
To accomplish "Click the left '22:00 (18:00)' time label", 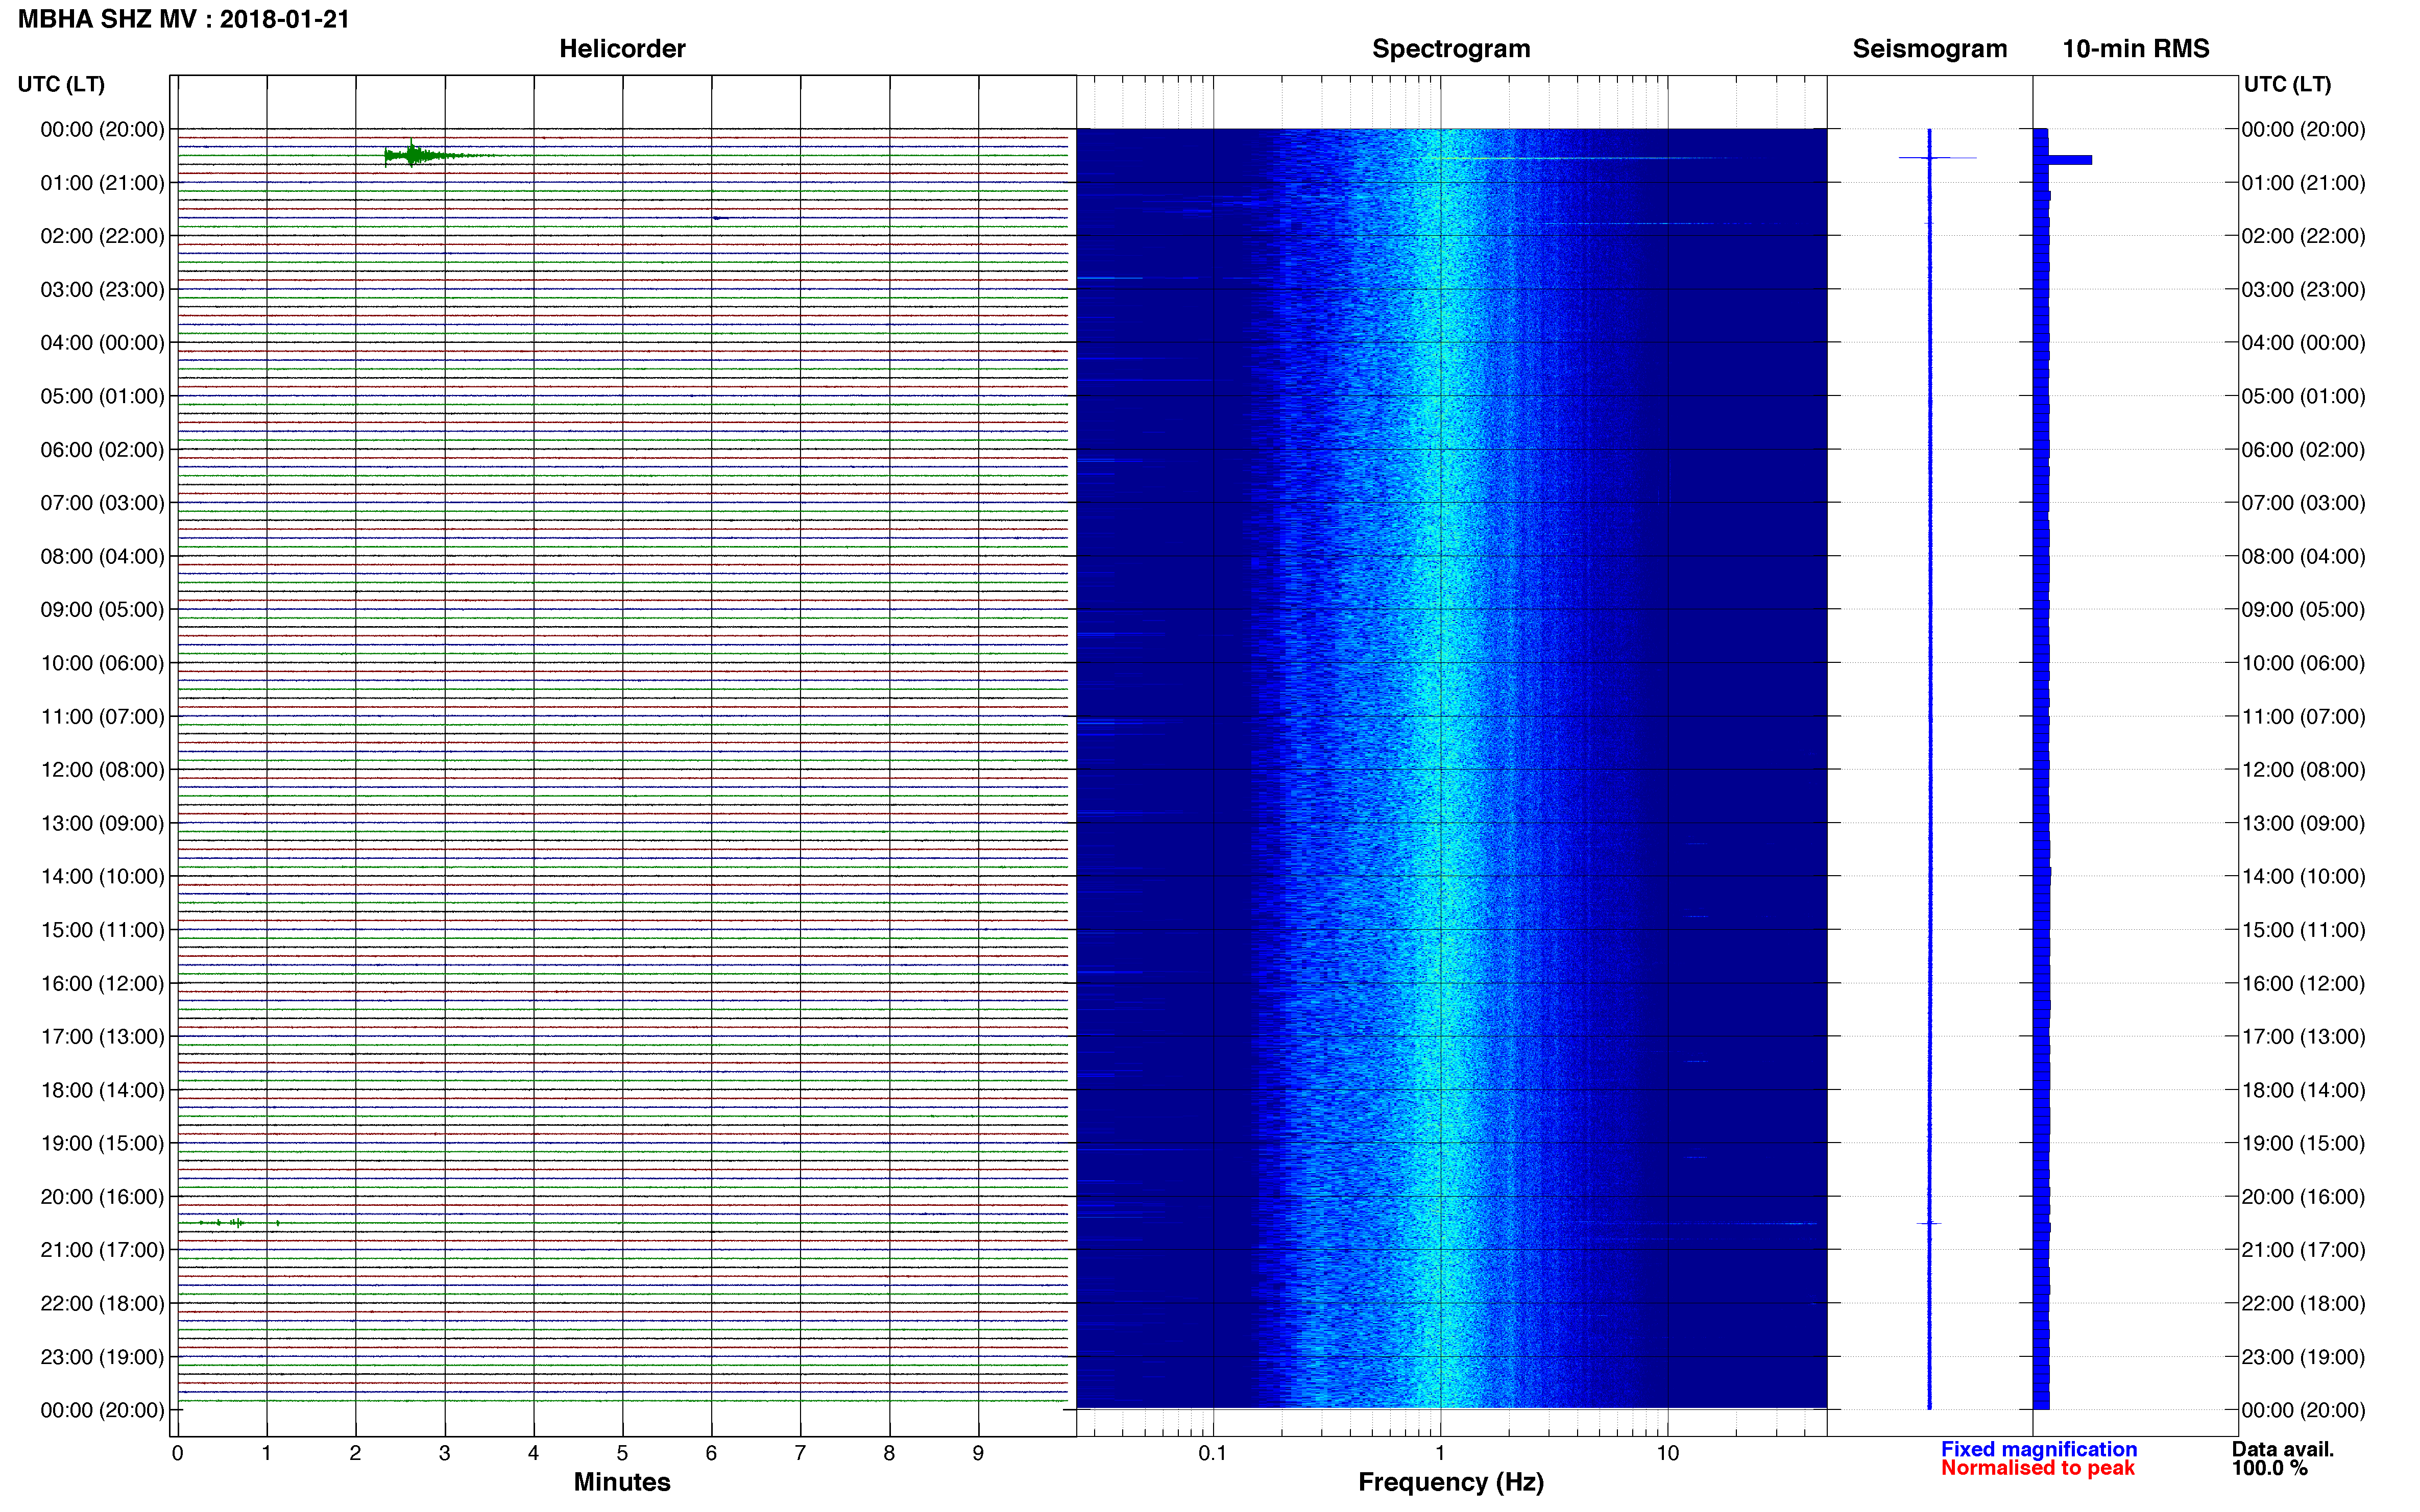I will pyautogui.click(x=102, y=1303).
